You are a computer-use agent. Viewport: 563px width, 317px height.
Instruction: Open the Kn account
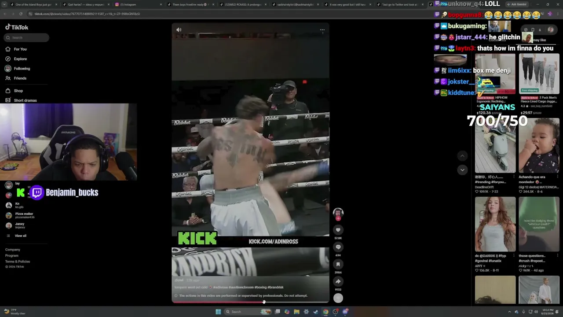point(14,205)
